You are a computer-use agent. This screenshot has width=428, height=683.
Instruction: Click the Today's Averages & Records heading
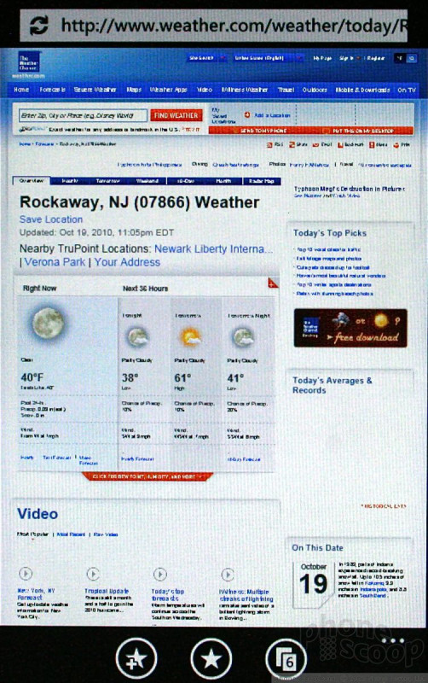[333, 385]
